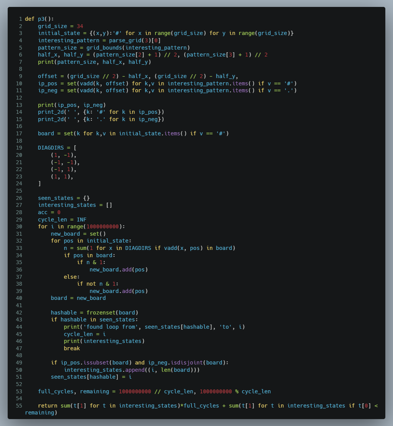This screenshot has height=426, width=393.
Task: Click the 'seen_states = {}' line
Action: click(x=64, y=198)
